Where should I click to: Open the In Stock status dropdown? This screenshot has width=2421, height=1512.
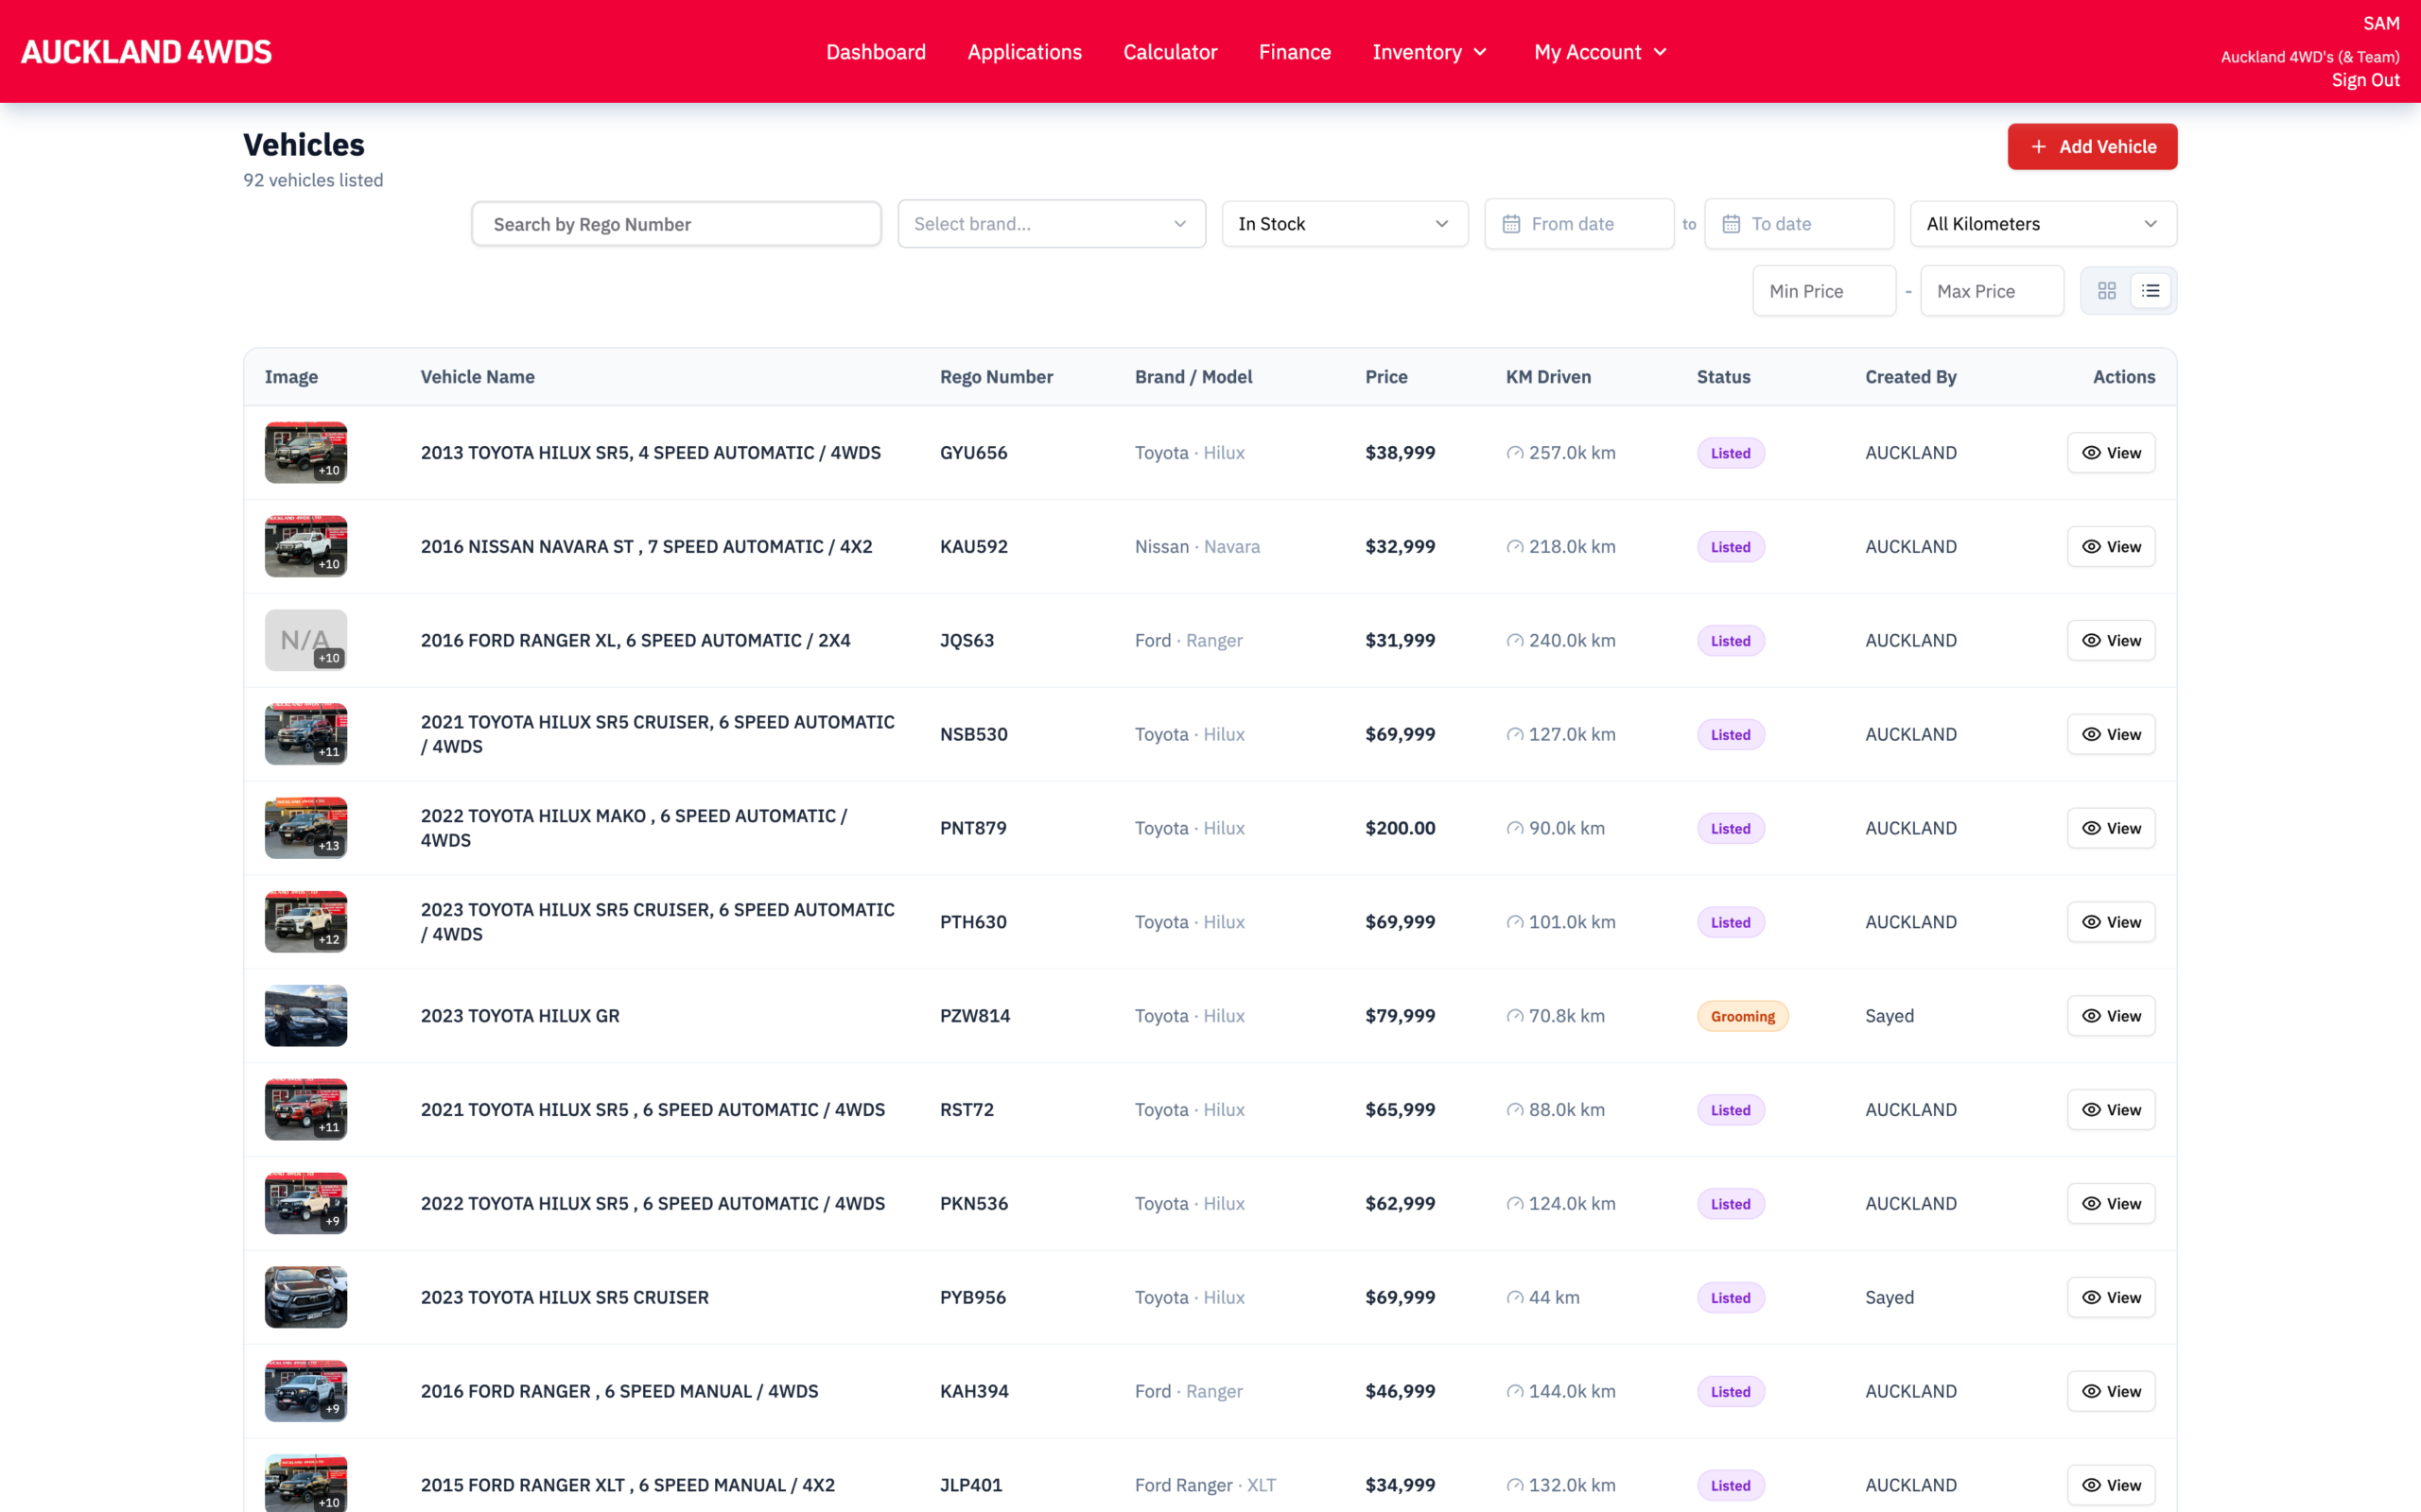pyautogui.click(x=1345, y=224)
